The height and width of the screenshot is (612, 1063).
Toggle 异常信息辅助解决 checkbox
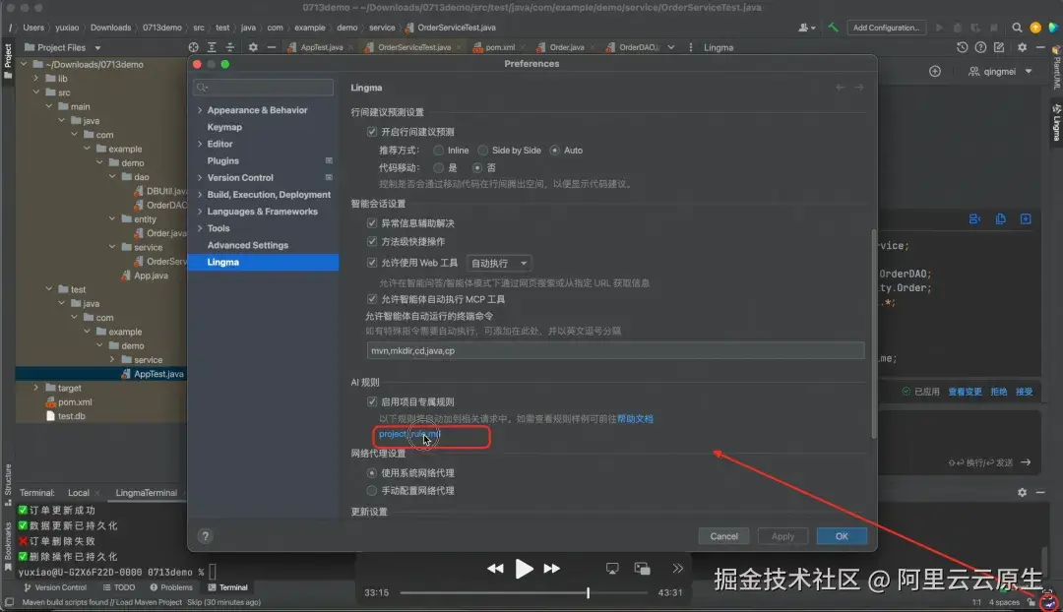coord(371,223)
